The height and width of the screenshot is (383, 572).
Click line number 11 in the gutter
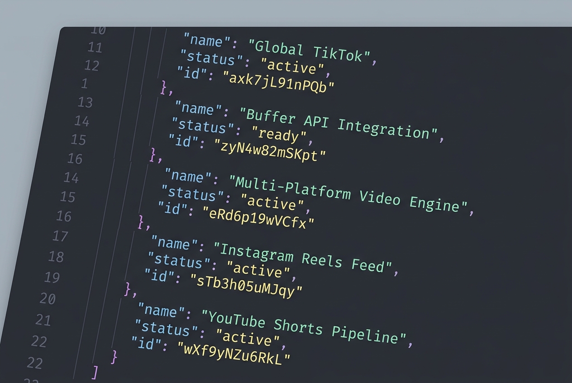95,47
